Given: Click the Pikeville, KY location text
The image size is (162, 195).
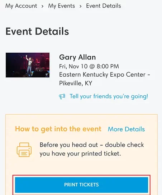Looking at the screenshot, I should 76,83.
